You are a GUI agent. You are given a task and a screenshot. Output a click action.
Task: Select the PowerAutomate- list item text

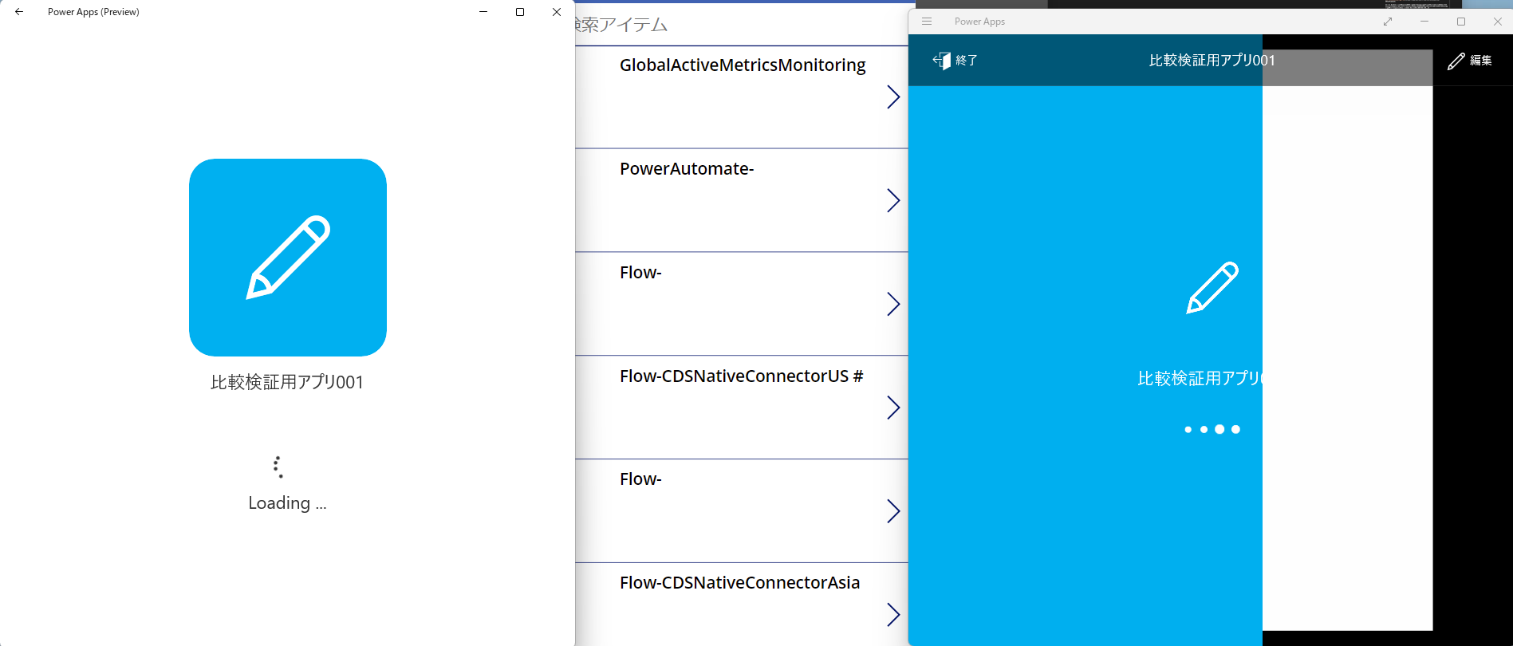(687, 169)
